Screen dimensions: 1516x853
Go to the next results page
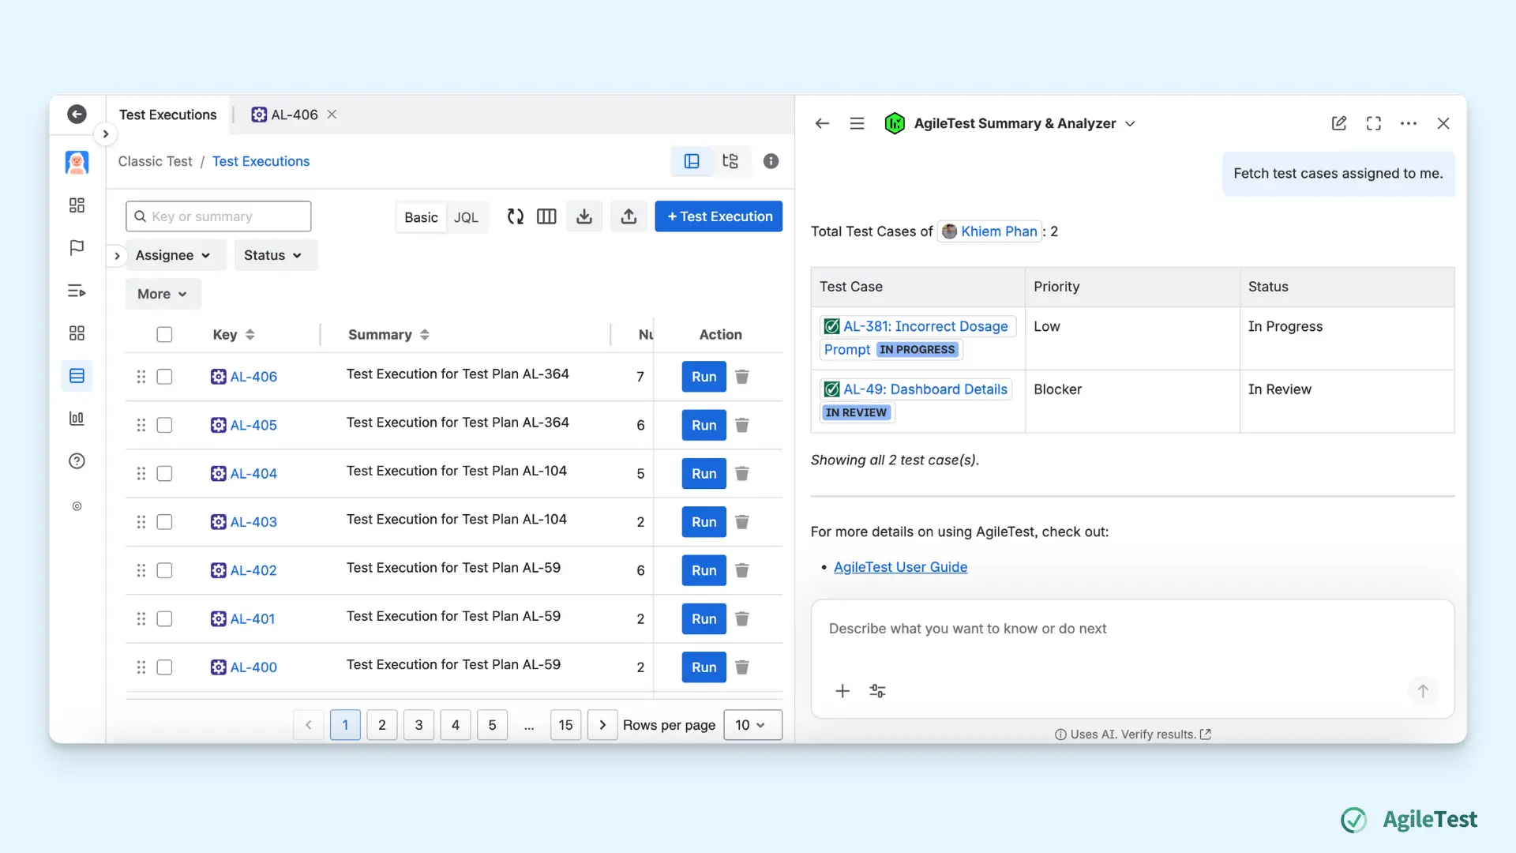602,725
